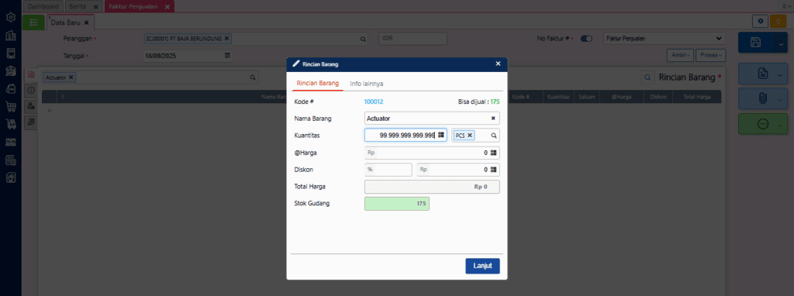Clear the Actuator name in Nama Barang

click(x=493, y=119)
